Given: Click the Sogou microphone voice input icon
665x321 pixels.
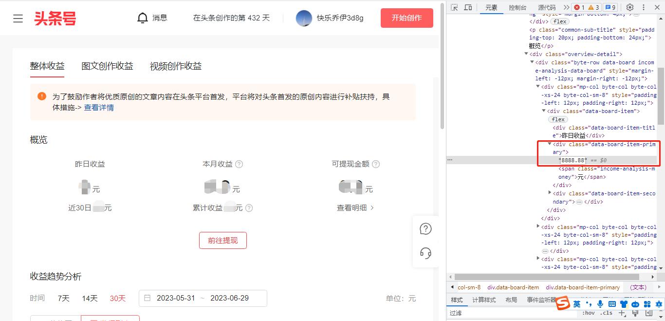Looking at the screenshot, I should point(601,304).
